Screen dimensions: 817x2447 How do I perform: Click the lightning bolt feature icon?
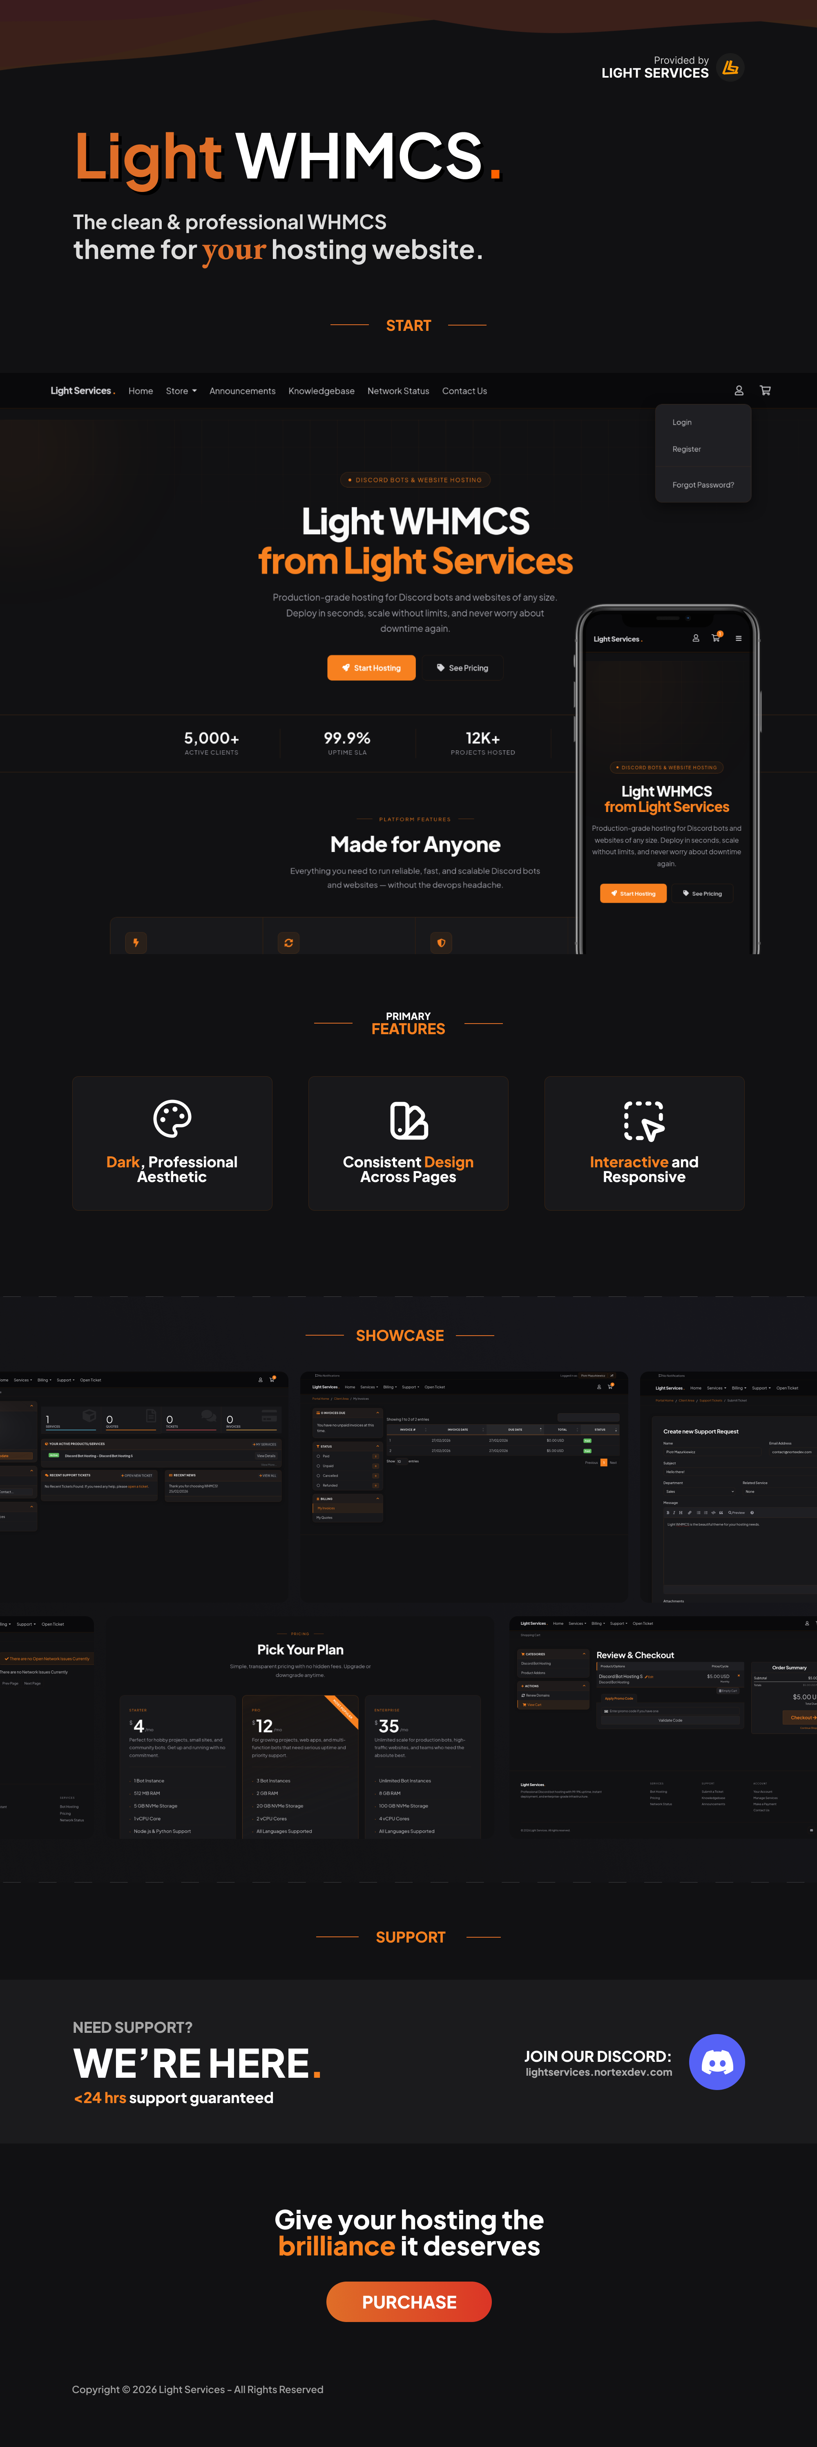(x=136, y=942)
